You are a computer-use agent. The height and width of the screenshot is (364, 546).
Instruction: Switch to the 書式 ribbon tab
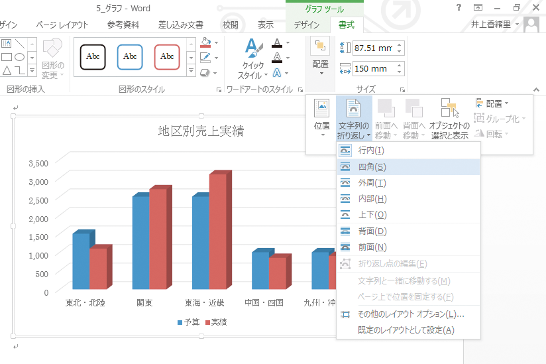click(x=347, y=25)
